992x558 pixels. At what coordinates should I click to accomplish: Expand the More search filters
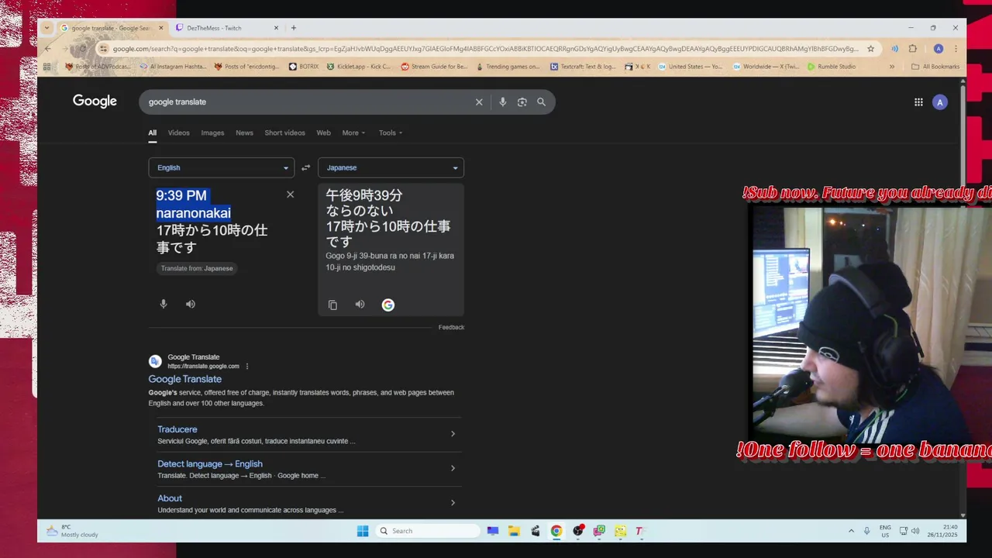pyautogui.click(x=353, y=133)
